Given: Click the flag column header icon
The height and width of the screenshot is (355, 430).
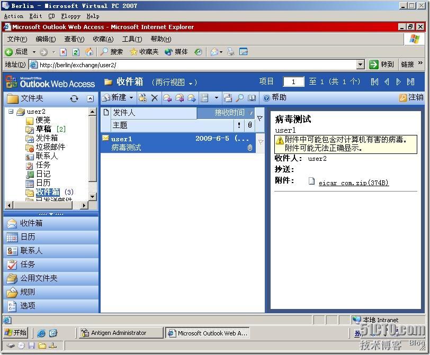Looking at the screenshot, I should 259,119.
